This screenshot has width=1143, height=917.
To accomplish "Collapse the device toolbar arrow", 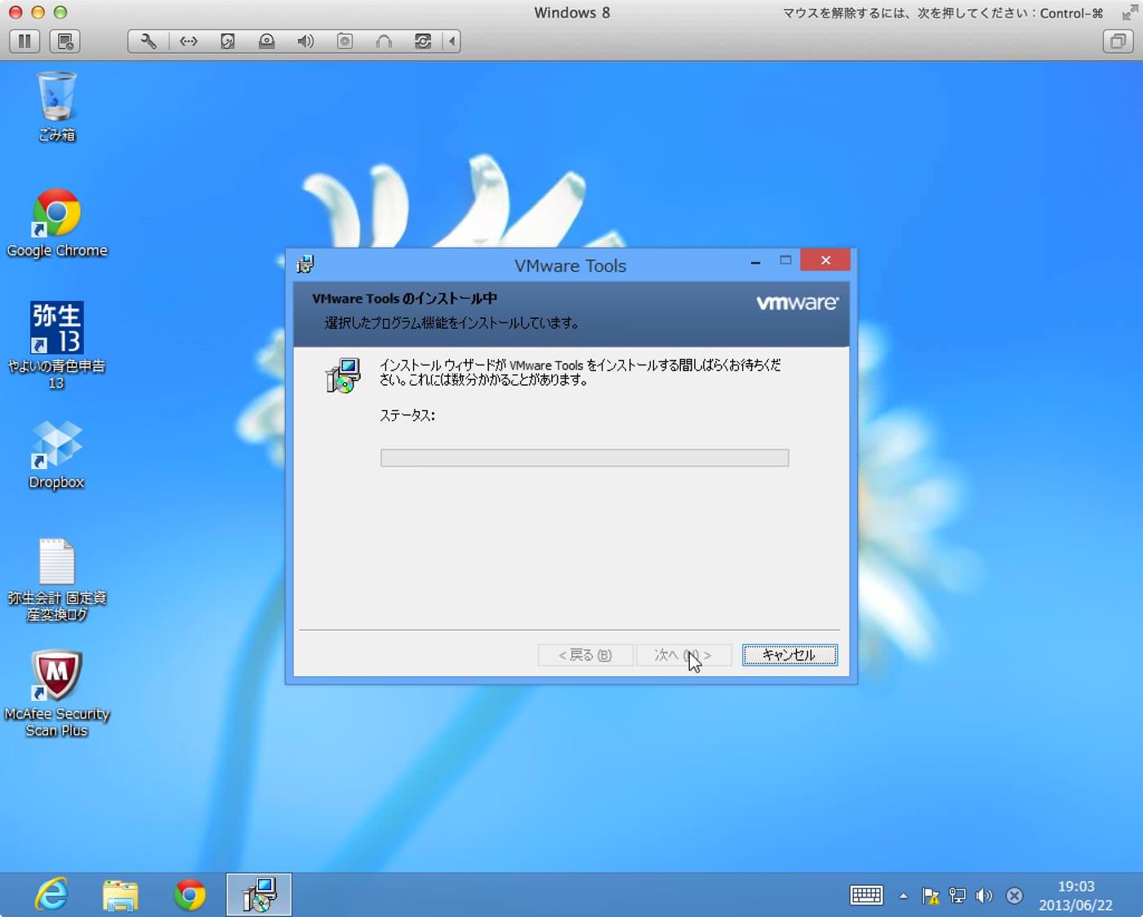I will click(x=451, y=41).
